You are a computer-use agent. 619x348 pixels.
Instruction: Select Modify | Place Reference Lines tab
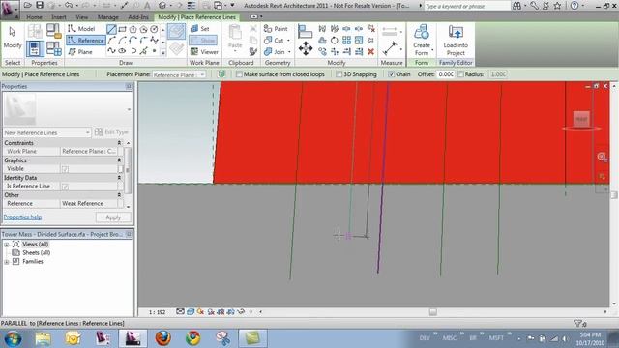point(196,17)
